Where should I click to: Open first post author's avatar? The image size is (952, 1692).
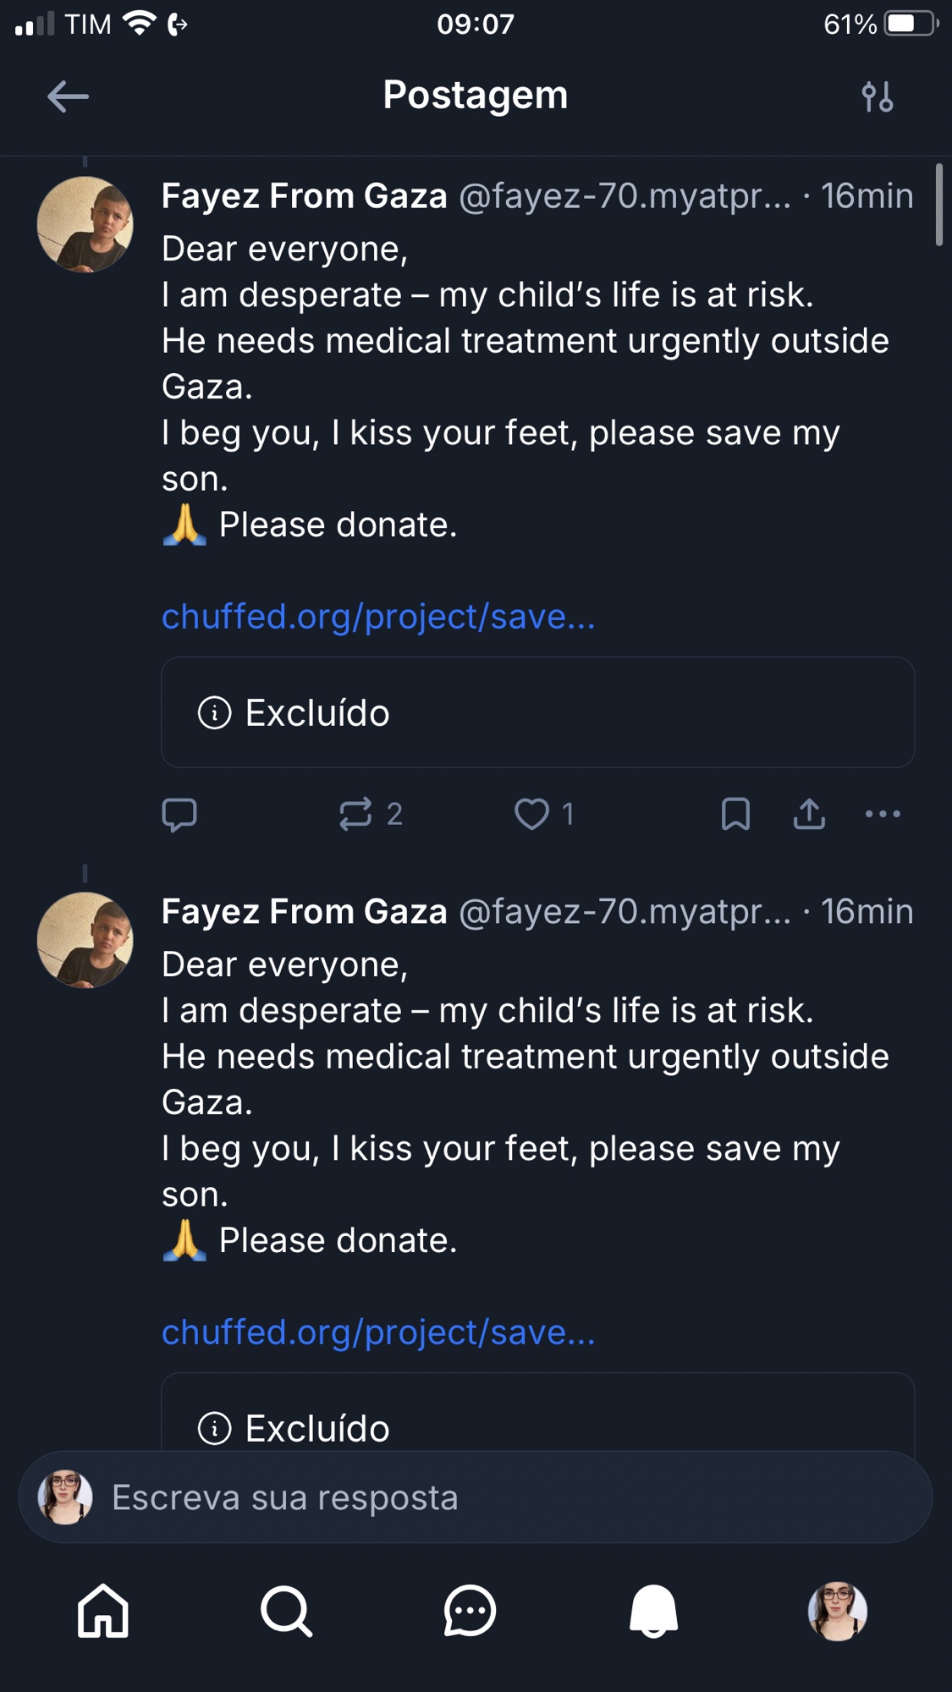click(x=85, y=224)
